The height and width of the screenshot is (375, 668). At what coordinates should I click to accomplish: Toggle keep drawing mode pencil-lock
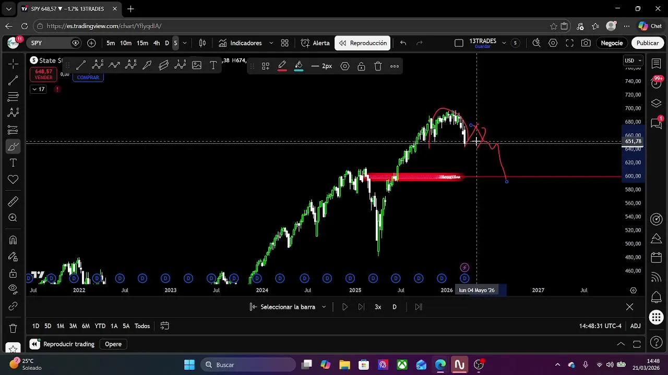(13, 257)
